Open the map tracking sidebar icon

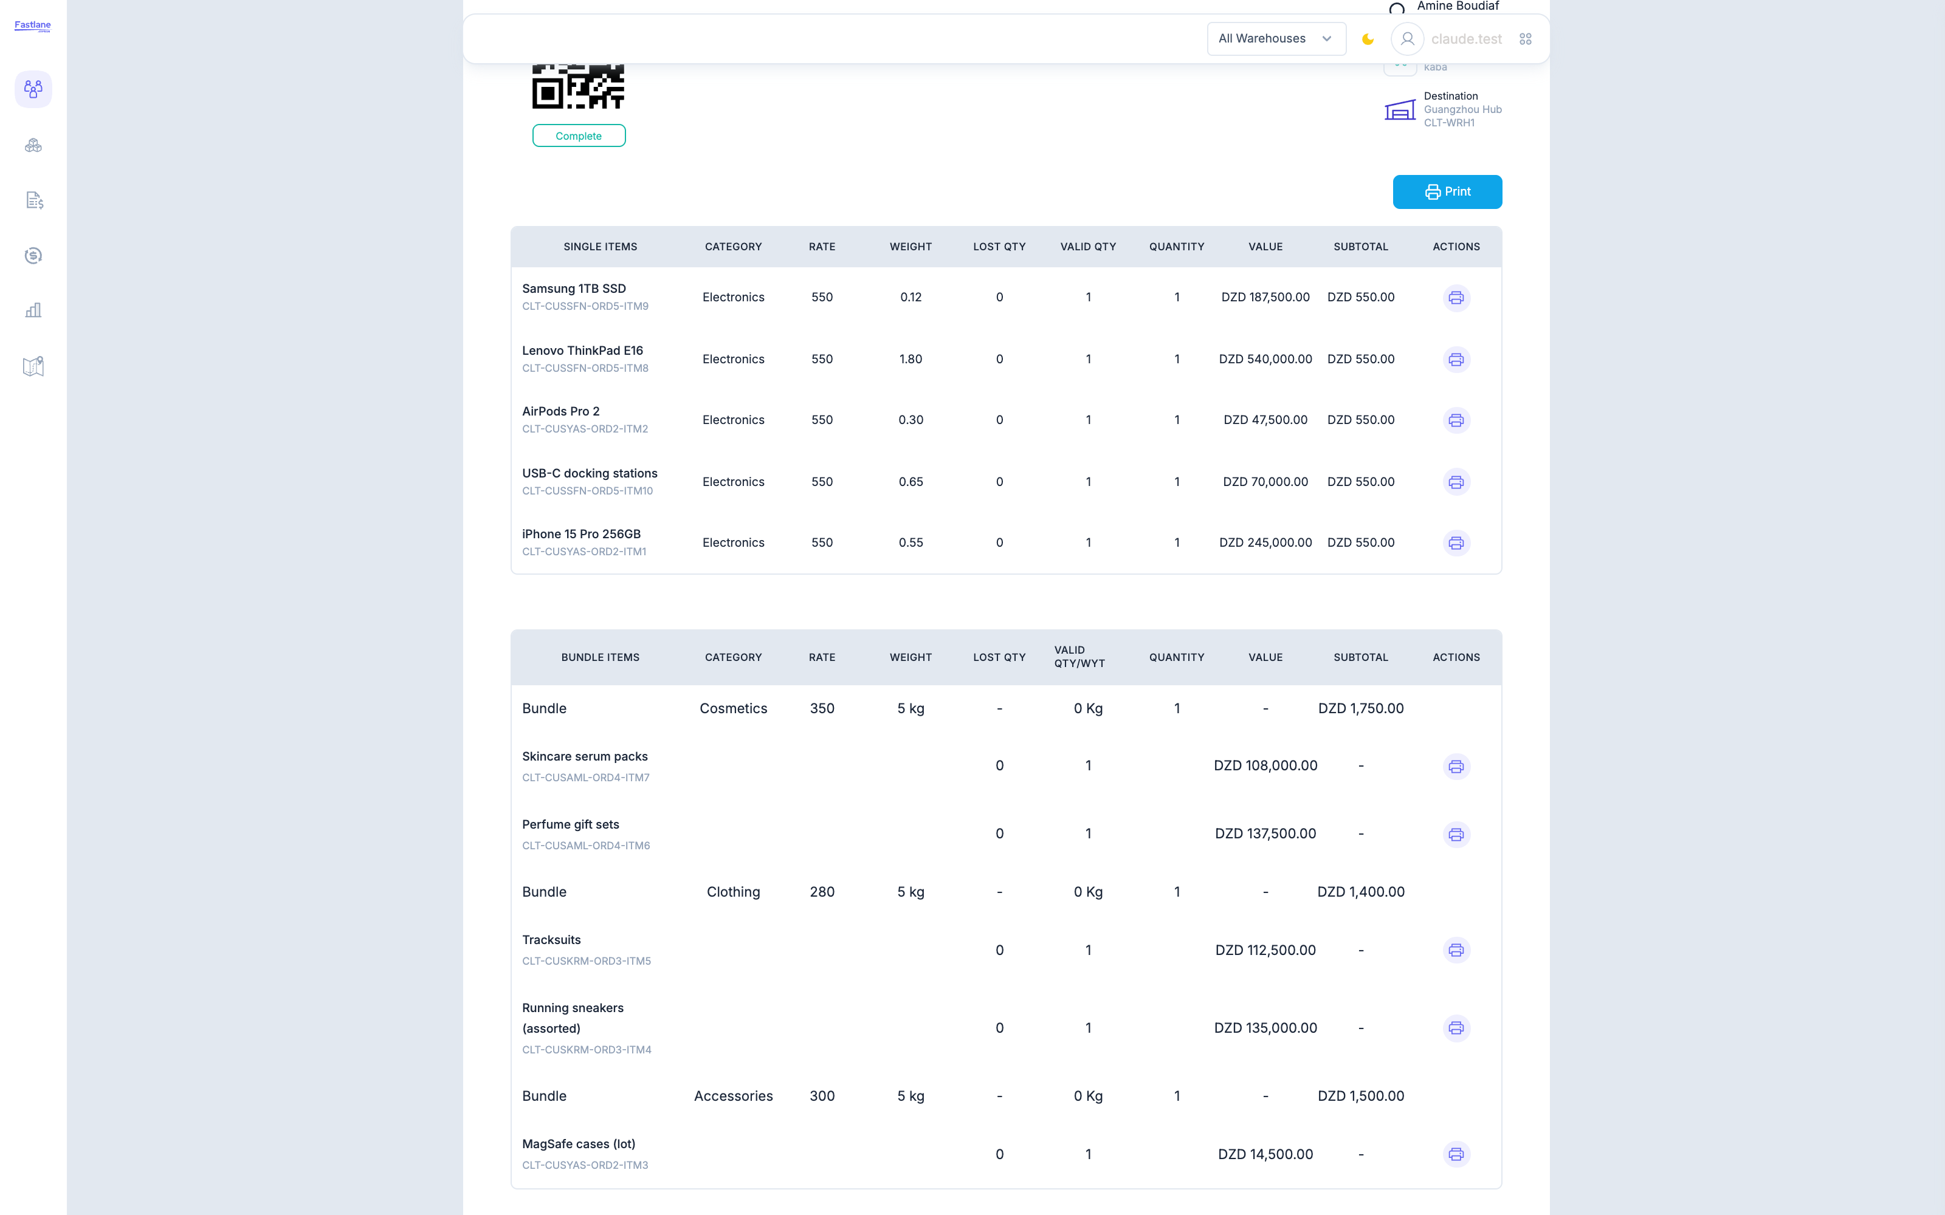(33, 366)
